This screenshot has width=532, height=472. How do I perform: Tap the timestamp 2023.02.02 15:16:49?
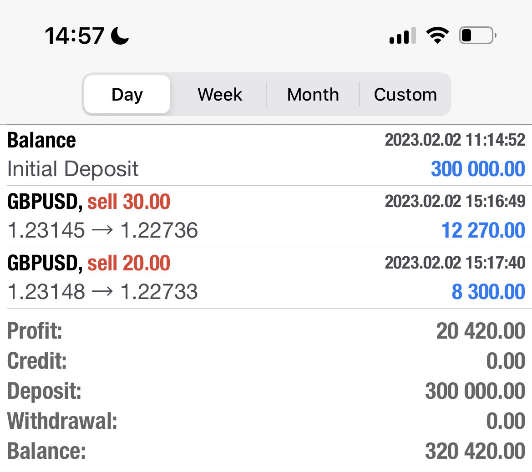click(455, 201)
